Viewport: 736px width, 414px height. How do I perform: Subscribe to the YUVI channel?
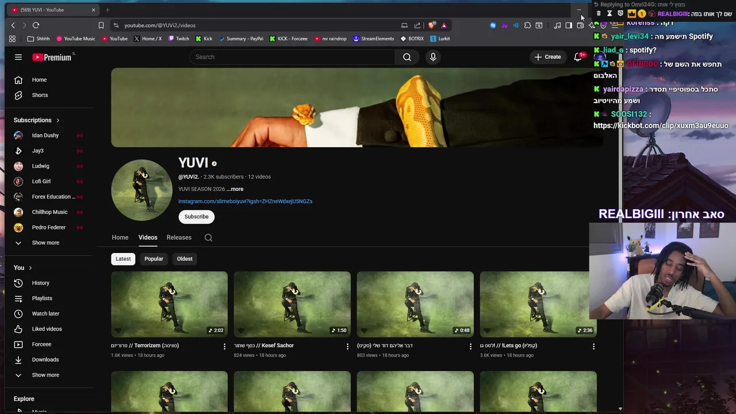point(197,217)
